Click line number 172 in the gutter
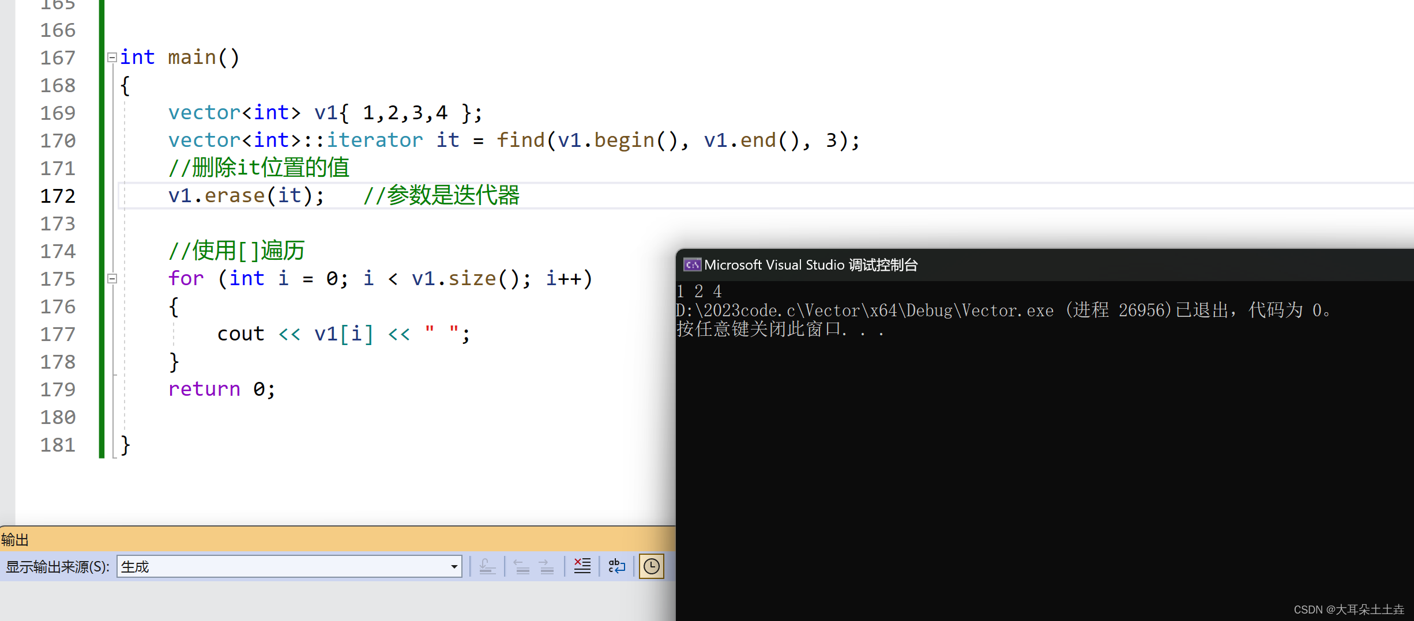 click(x=58, y=196)
